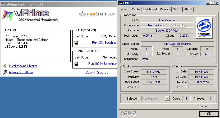Minimize the CPU-Z window
Screen dimensions: 220x118
208,3
